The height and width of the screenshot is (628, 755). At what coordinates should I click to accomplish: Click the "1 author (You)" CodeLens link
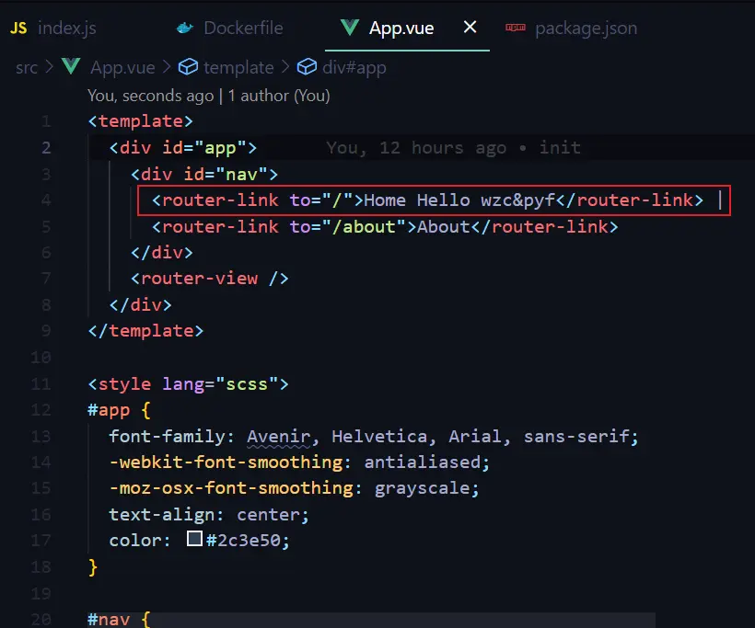point(279,95)
